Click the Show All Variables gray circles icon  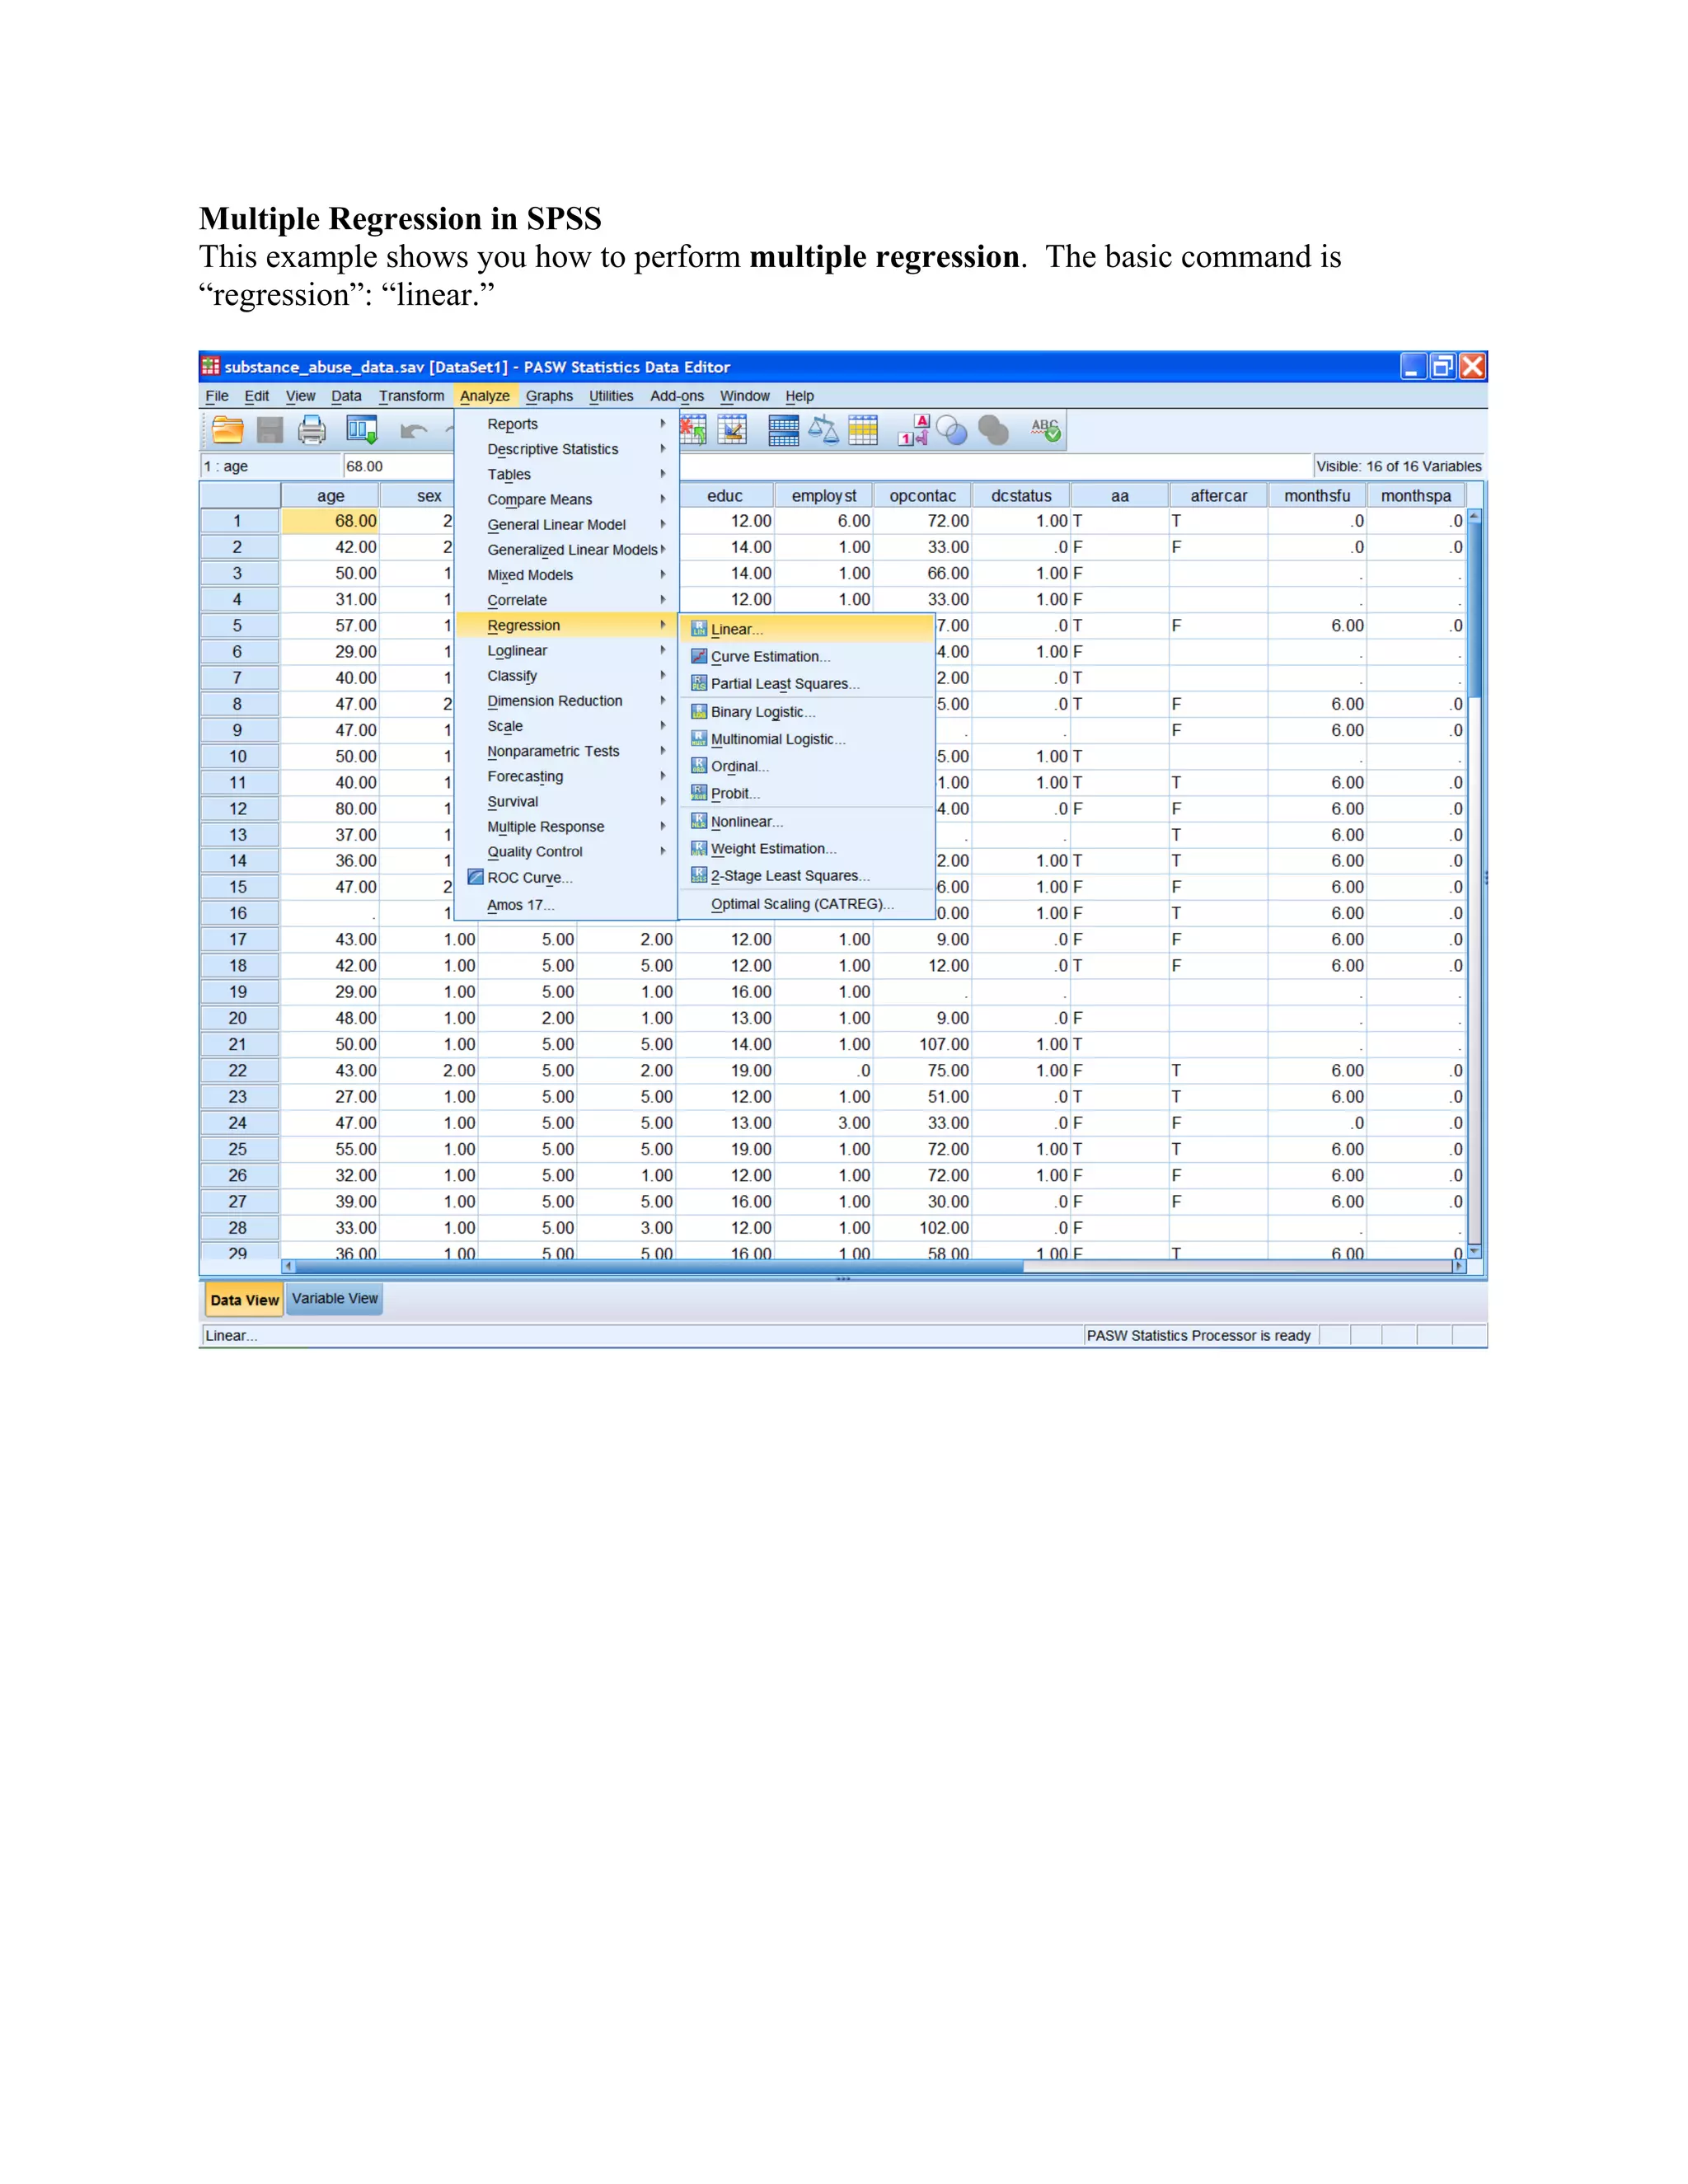993,430
